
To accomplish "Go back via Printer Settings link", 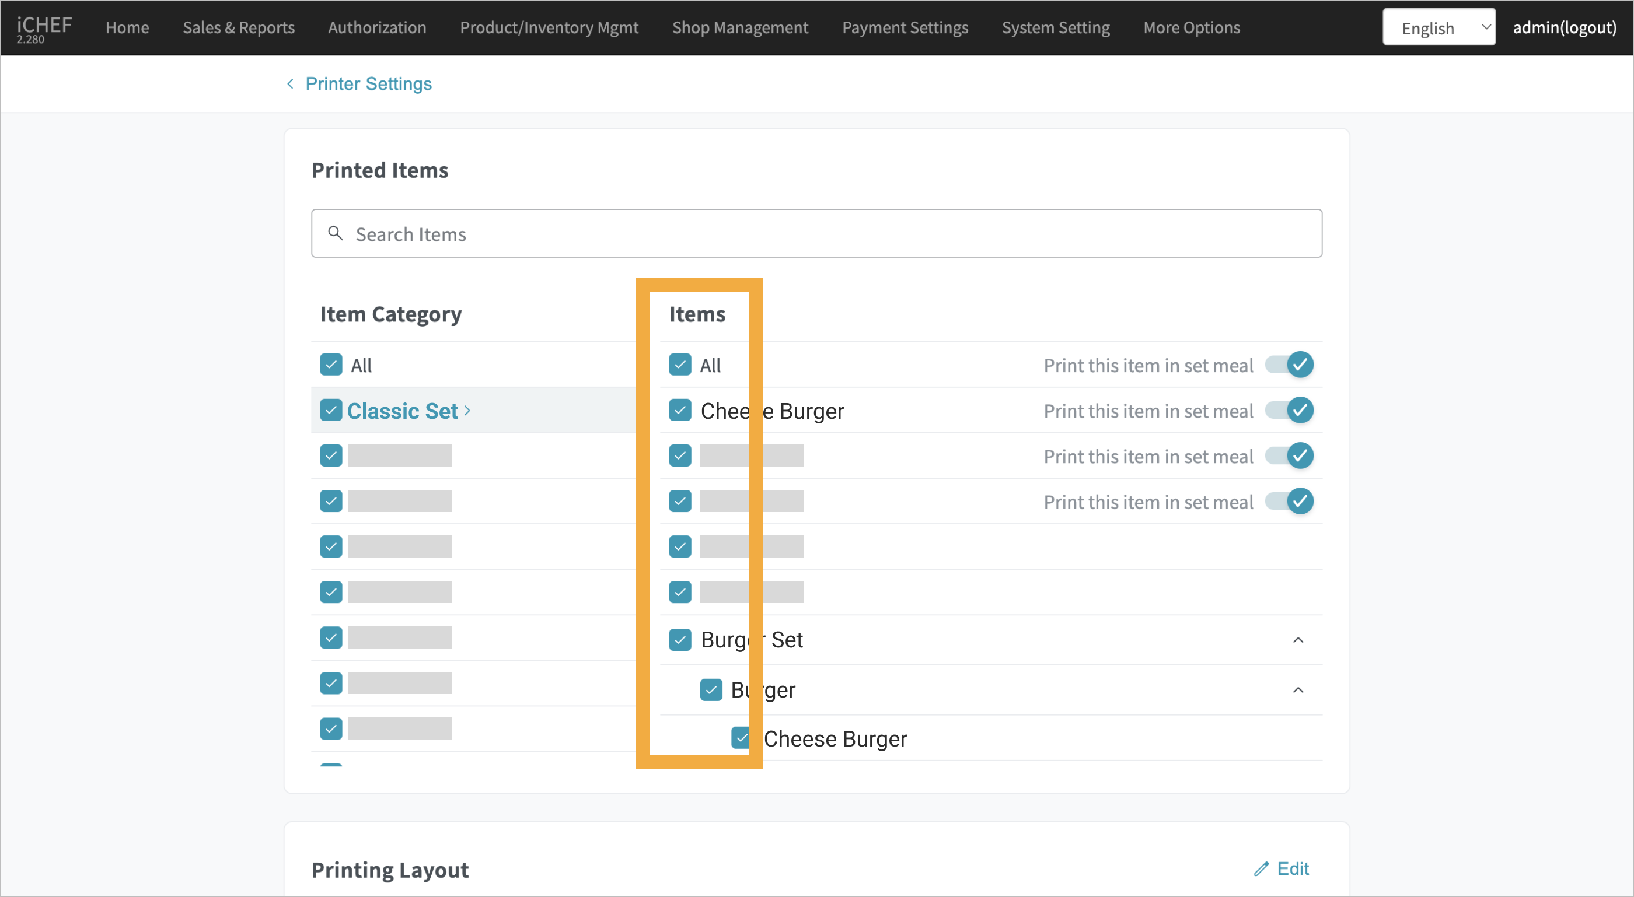I will point(368,83).
